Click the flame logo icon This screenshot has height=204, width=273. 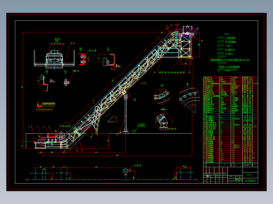[x=40, y=105]
